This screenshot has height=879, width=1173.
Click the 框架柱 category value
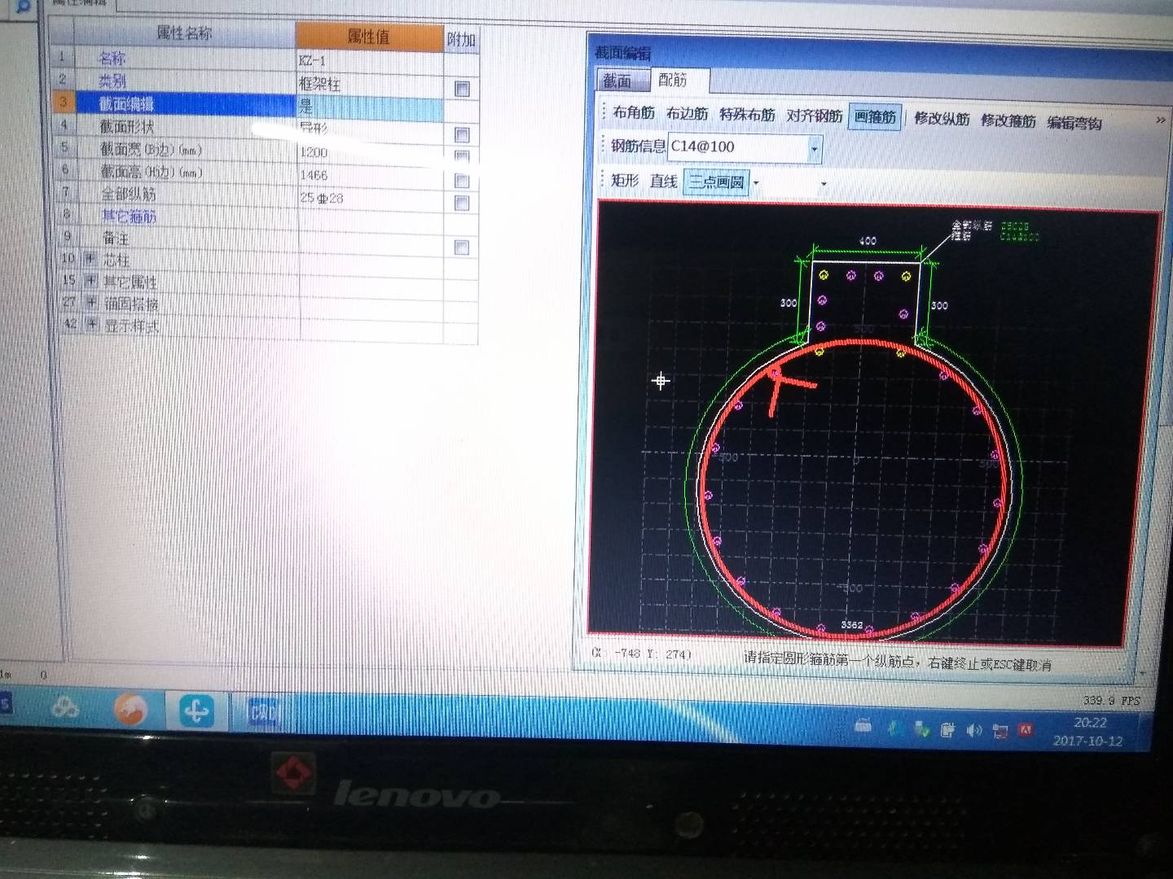click(370, 84)
